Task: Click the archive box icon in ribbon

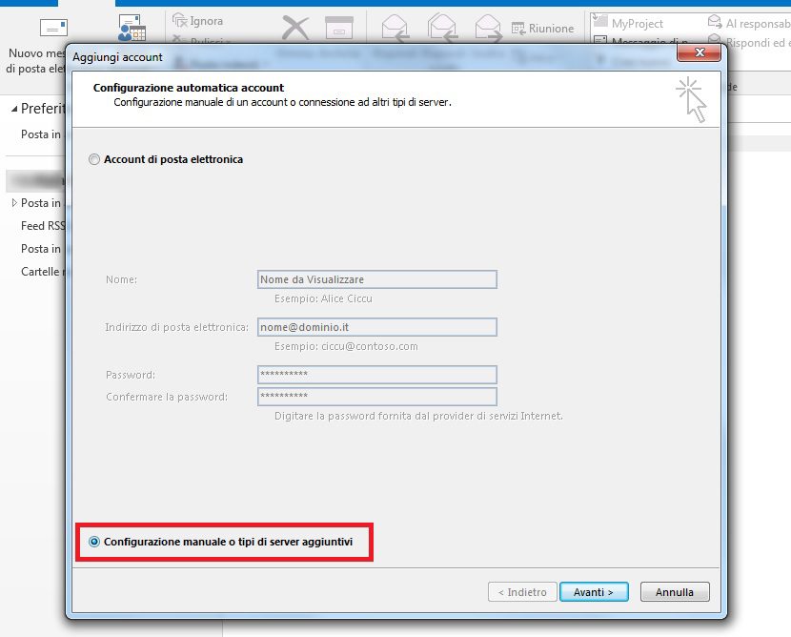Action: click(x=338, y=28)
